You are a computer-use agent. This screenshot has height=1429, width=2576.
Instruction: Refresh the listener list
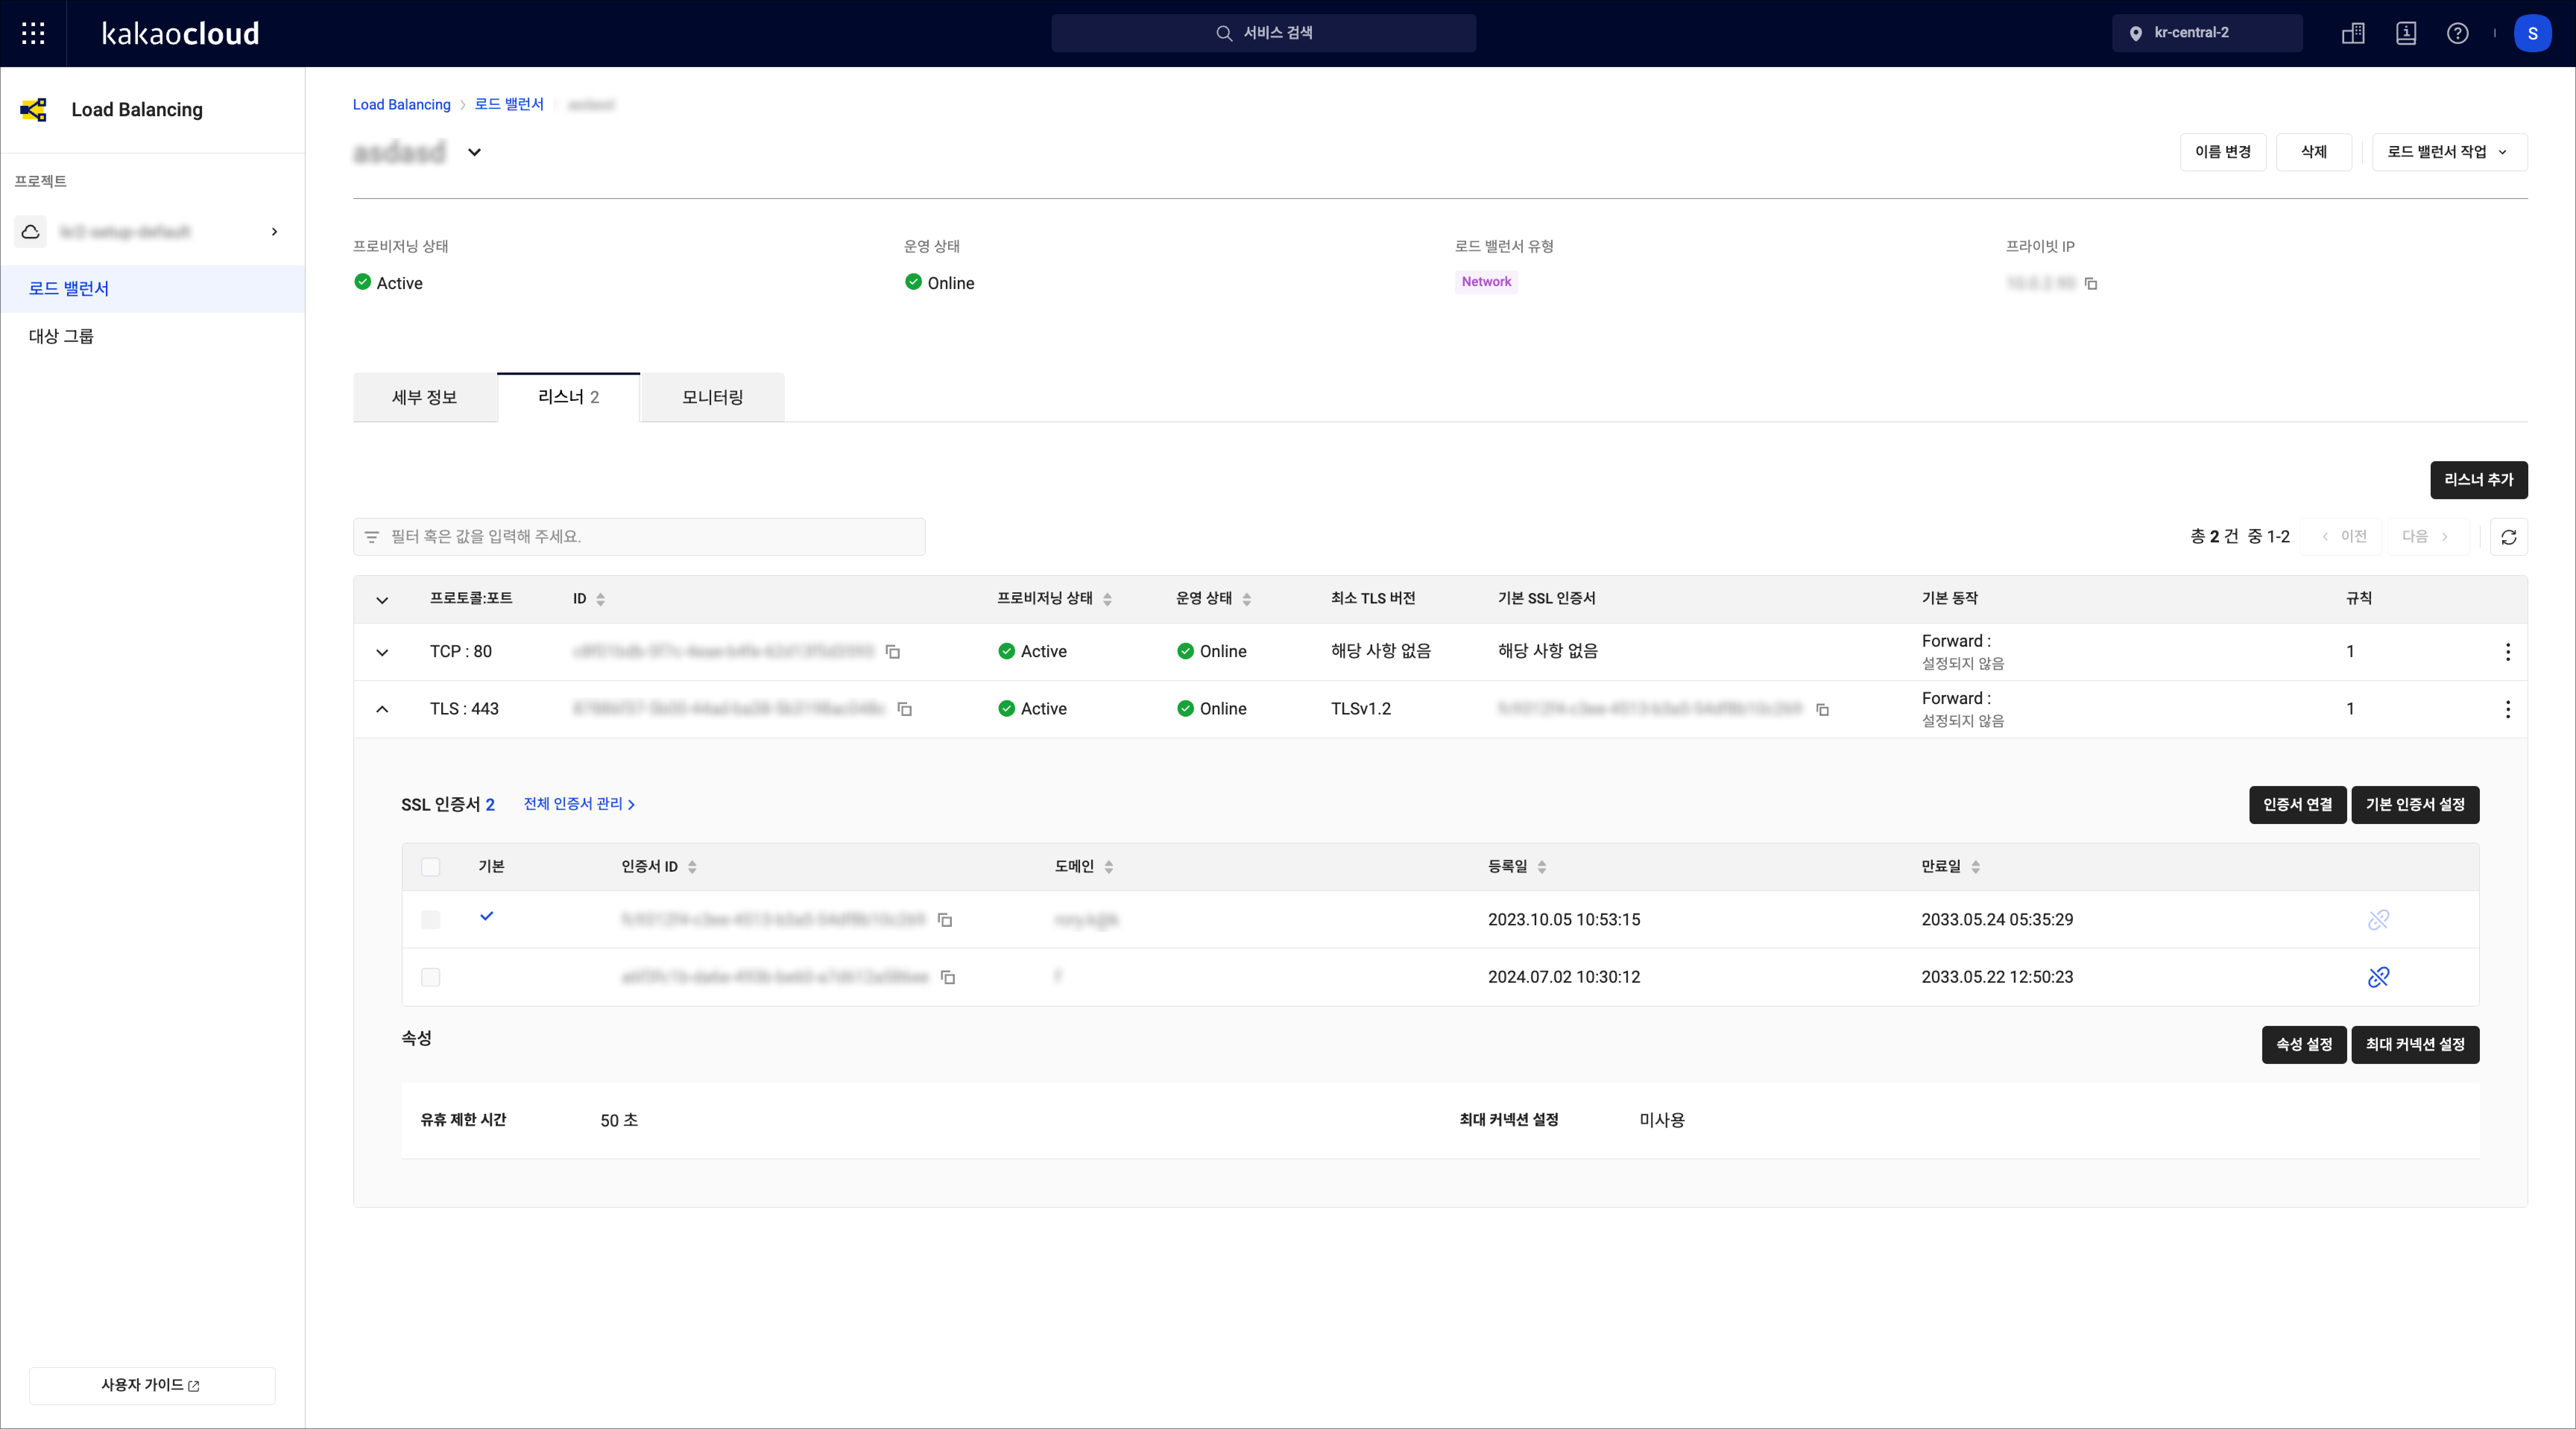[2508, 537]
